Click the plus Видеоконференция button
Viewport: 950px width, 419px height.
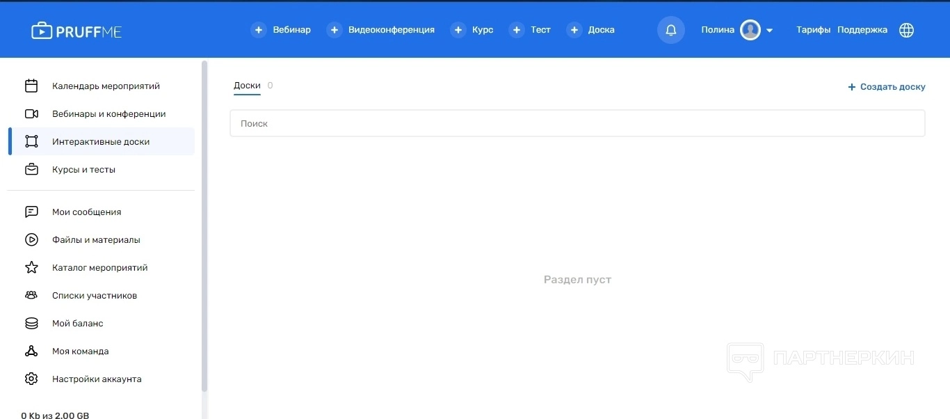tap(380, 30)
